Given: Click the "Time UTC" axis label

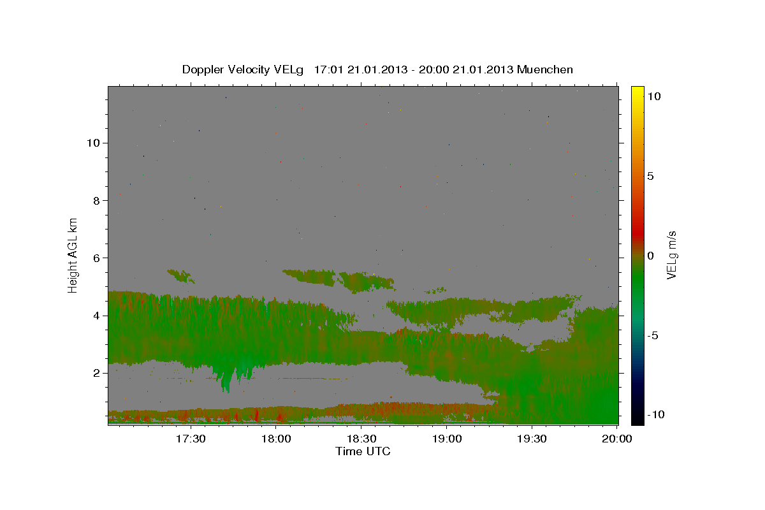Looking at the screenshot, I should (363, 451).
